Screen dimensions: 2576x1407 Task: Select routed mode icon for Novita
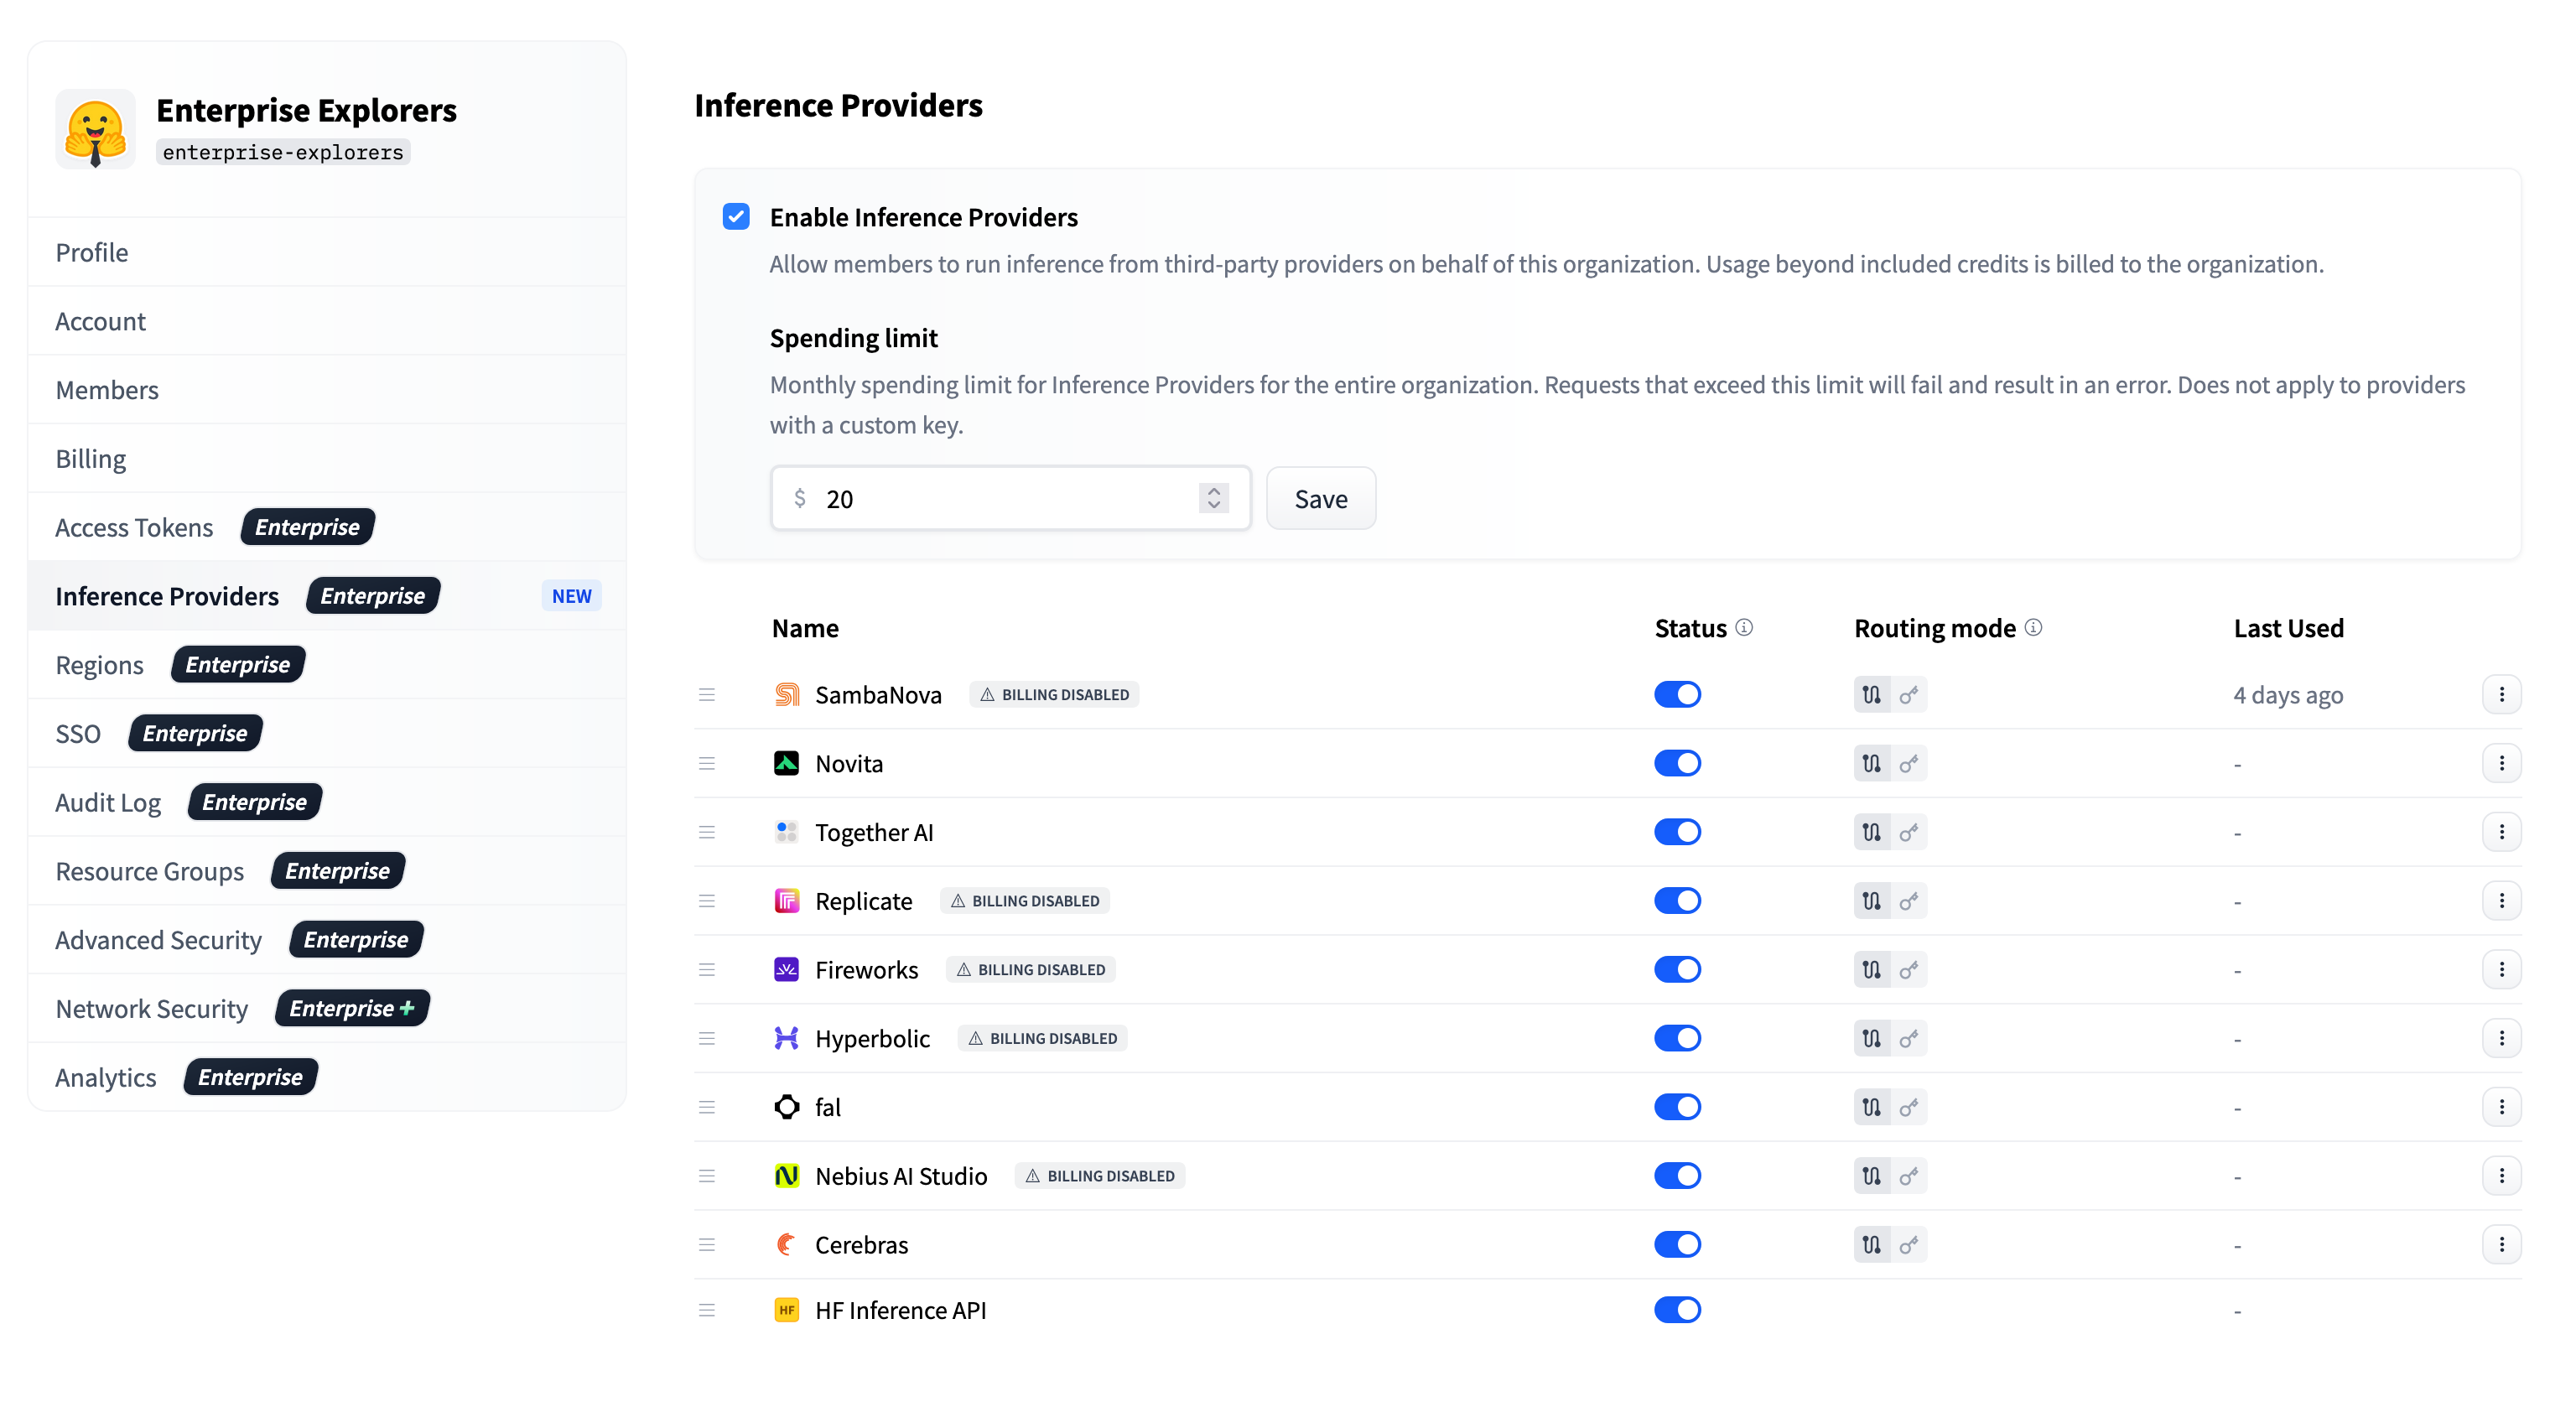(x=1871, y=764)
